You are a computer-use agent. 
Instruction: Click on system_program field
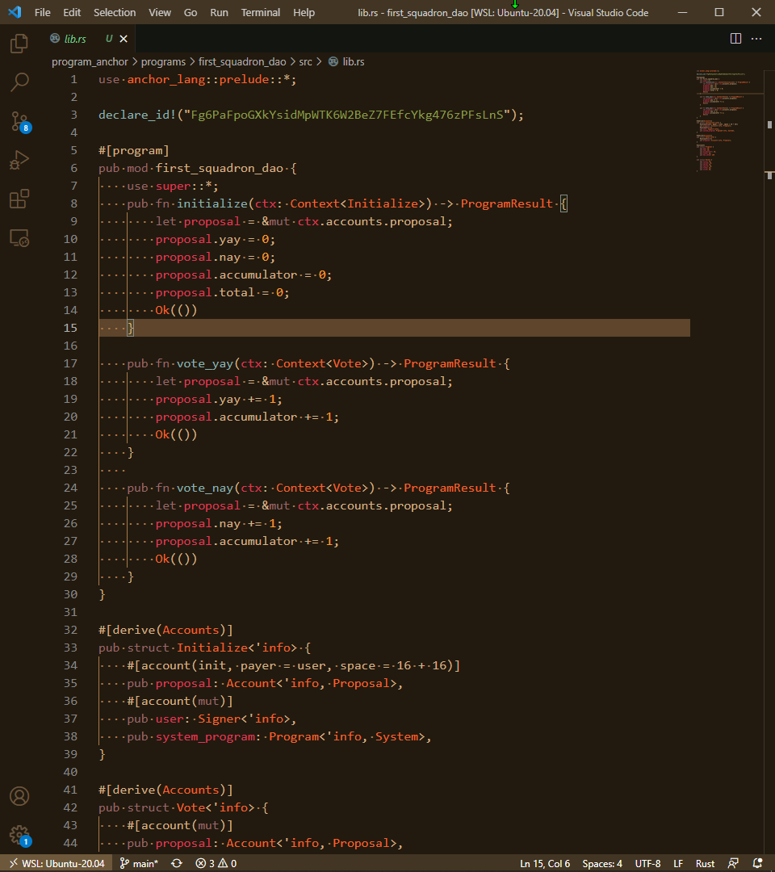(x=204, y=736)
